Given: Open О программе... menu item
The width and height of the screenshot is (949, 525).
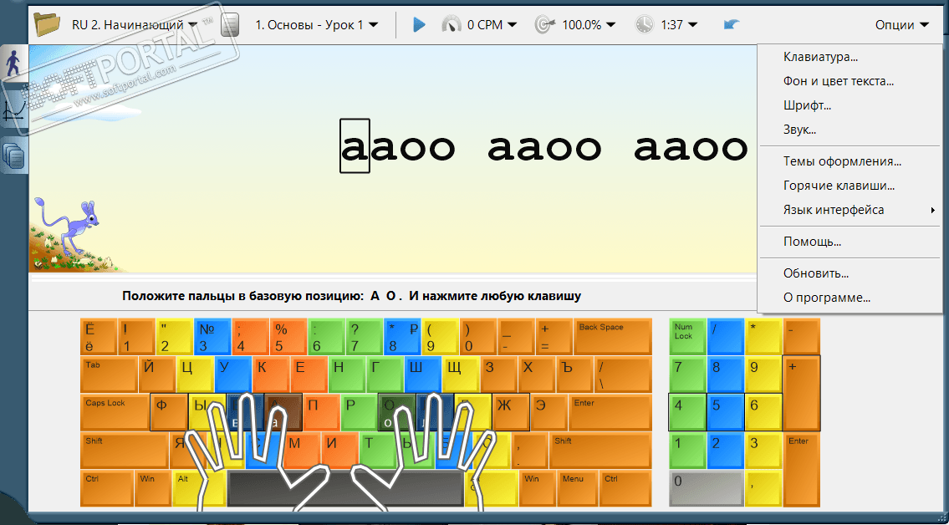Looking at the screenshot, I should [850, 298].
